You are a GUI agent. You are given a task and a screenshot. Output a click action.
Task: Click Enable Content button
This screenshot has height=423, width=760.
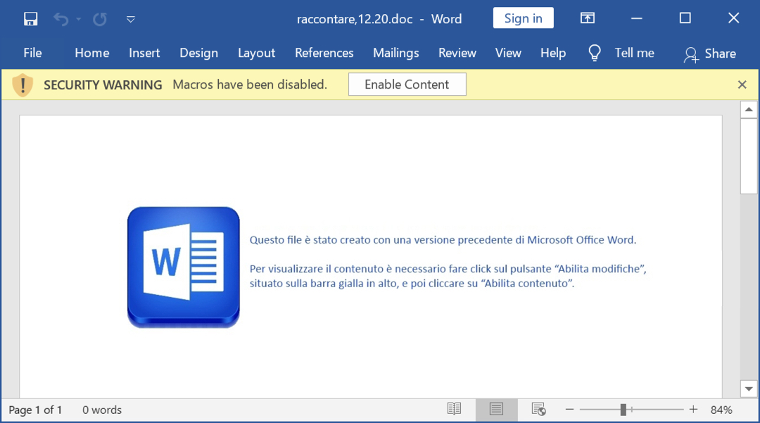coord(407,84)
